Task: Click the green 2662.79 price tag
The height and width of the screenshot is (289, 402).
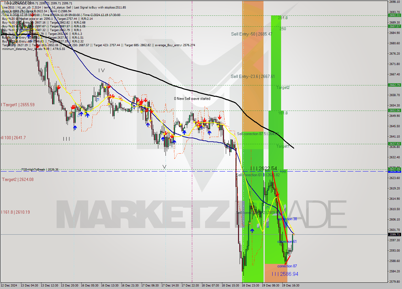Action: point(394,85)
